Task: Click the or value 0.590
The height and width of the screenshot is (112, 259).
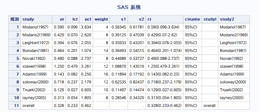Action: click(59, 27)
